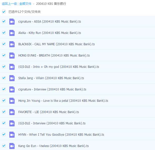Image resolution: width=155 pixels, height=150 pixels.
Task: Uncheck Hong Jin Young file checkbox
Action: tap(4, 101)
